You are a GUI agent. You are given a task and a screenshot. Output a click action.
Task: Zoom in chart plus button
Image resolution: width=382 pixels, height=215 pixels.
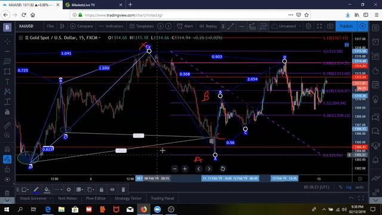[x=184, y=168]
